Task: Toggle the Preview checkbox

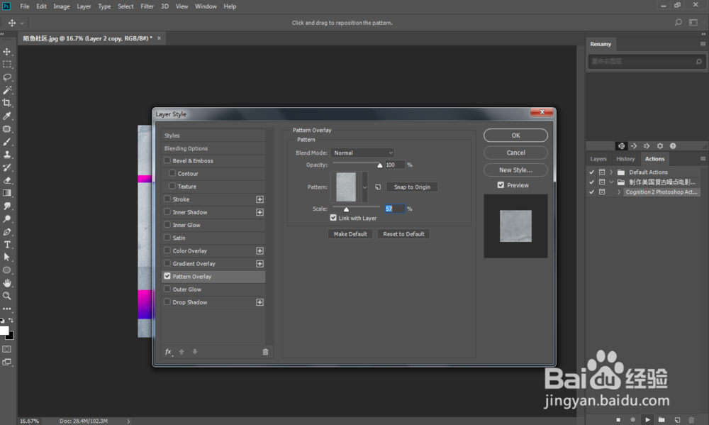Action: point(501,184)
